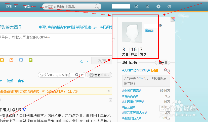Open topic #人均存款77623元#
Image resolution: width=208 pixels, height=122 pixels.
[136, 70]
